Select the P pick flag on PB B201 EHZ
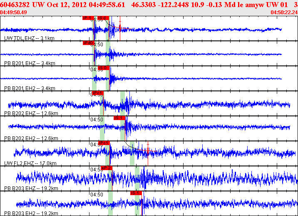 point(87,43)
